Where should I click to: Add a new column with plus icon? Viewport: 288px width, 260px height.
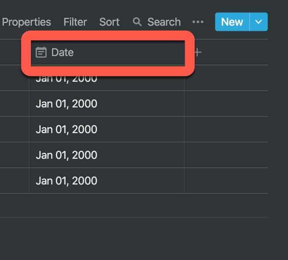(x=198, y=52)
